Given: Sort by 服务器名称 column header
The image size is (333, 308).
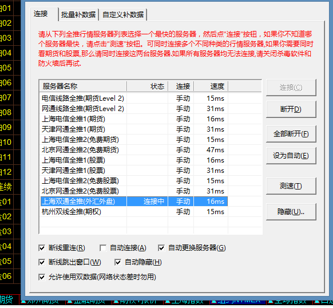Looking at the screenshot, I should [x=83, y=86].
